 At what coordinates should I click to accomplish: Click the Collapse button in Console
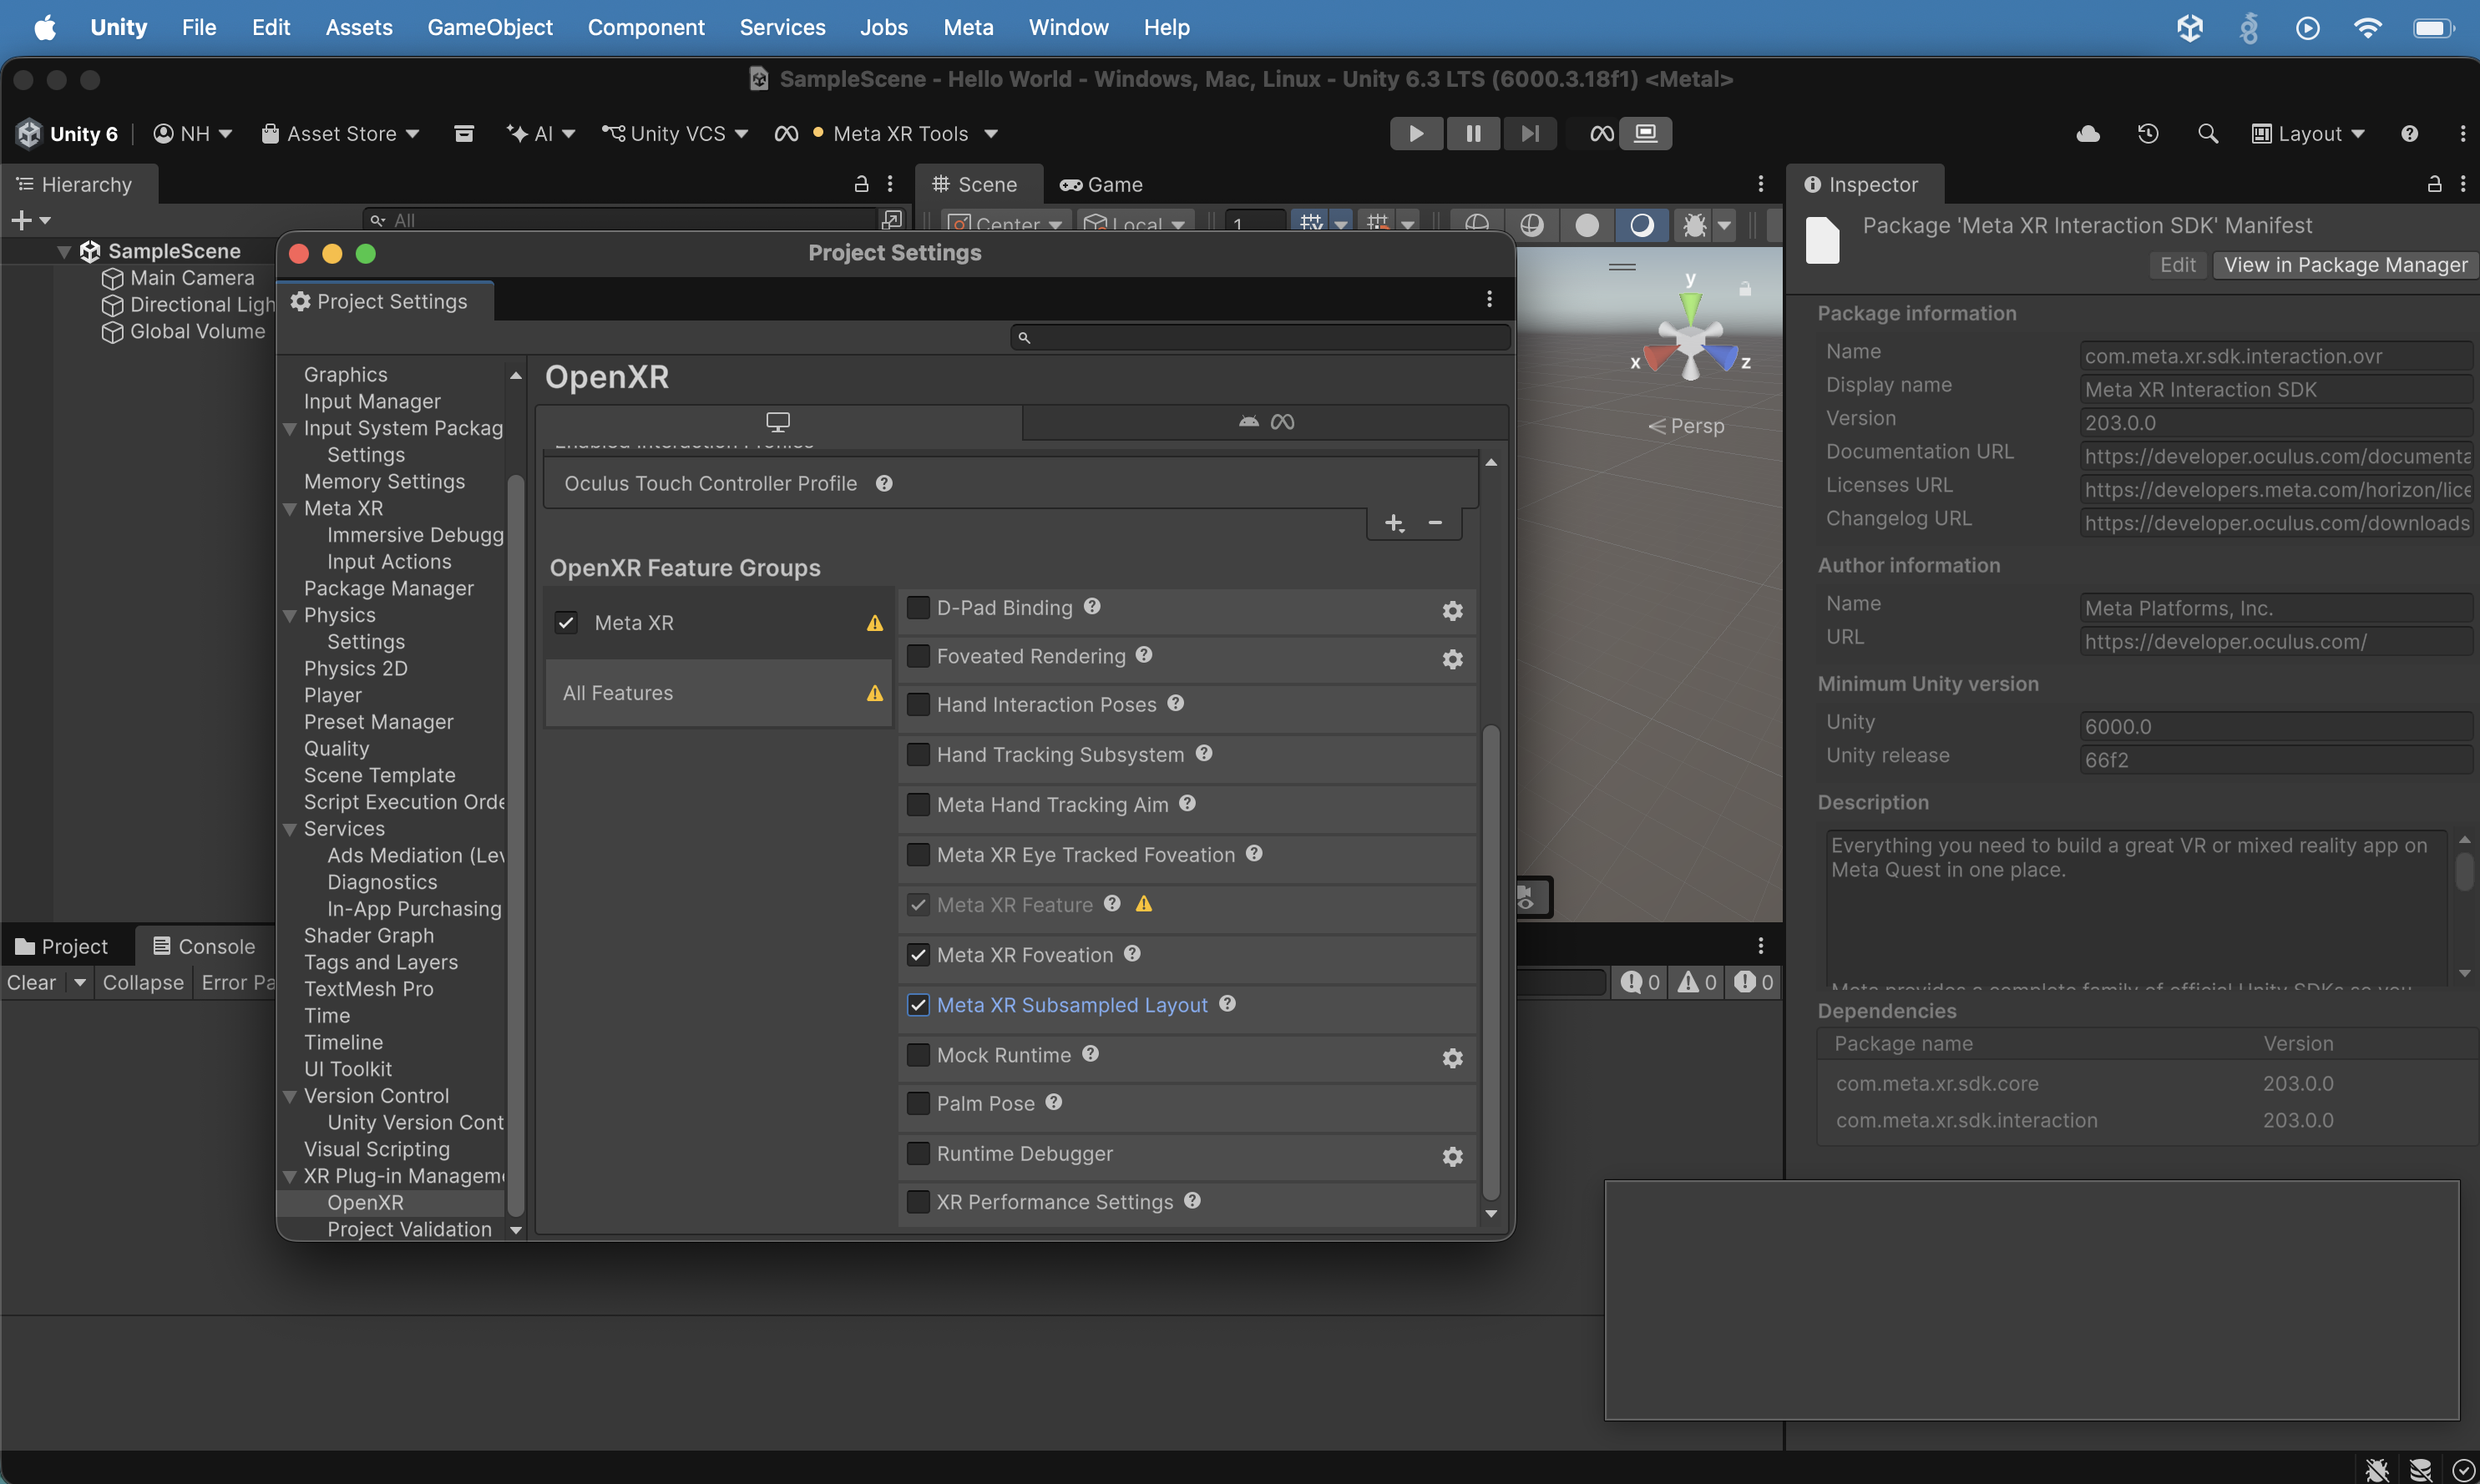click(143, 983)
